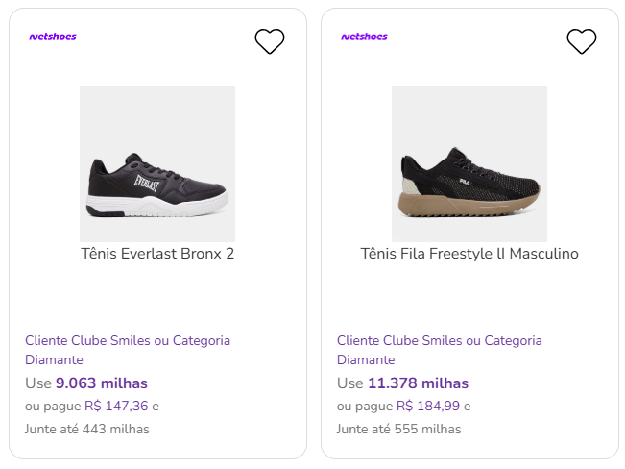
Task: Click the Tênis Fila Freestyle II Masculino title
Action: tap(469, 254)
